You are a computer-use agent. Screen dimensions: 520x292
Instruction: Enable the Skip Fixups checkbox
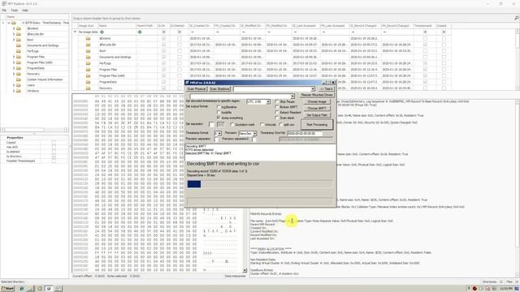click(x=277, y=101)
